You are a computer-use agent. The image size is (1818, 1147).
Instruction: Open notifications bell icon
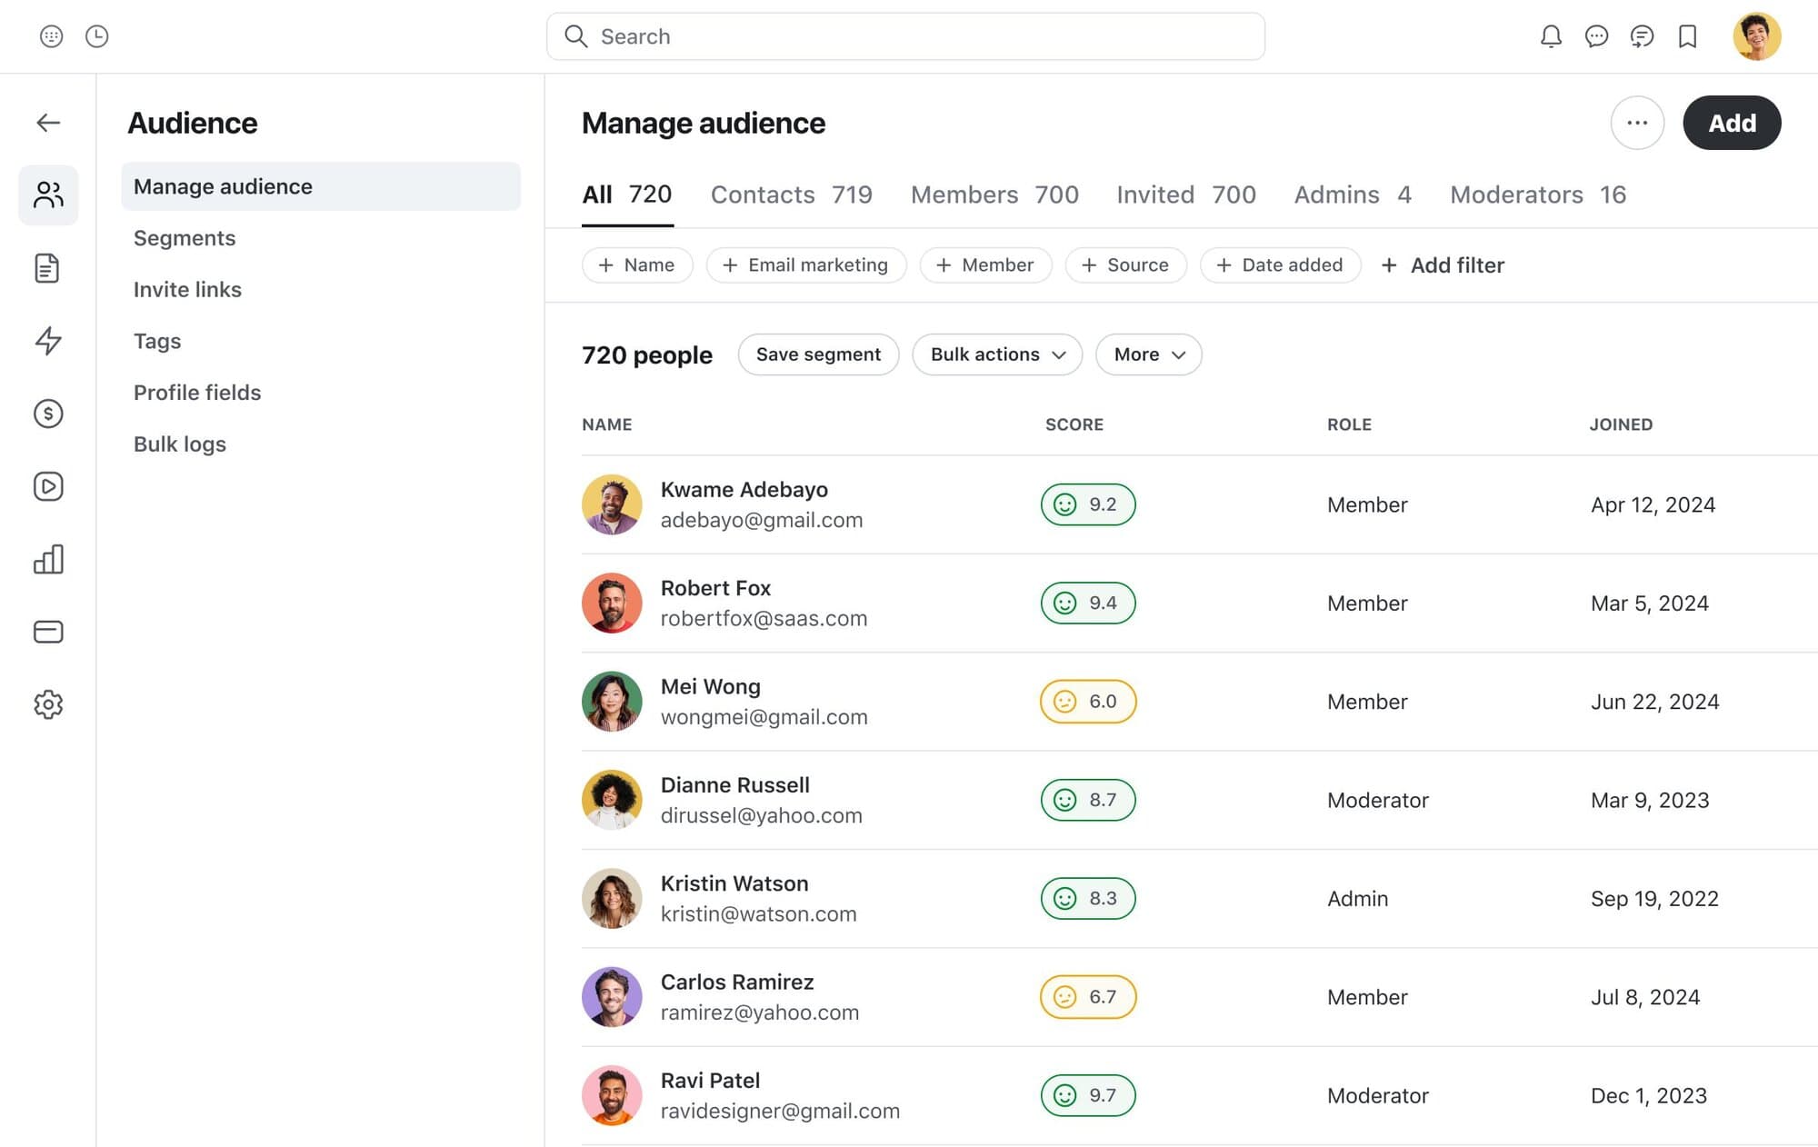click(x=1551, y=36)
